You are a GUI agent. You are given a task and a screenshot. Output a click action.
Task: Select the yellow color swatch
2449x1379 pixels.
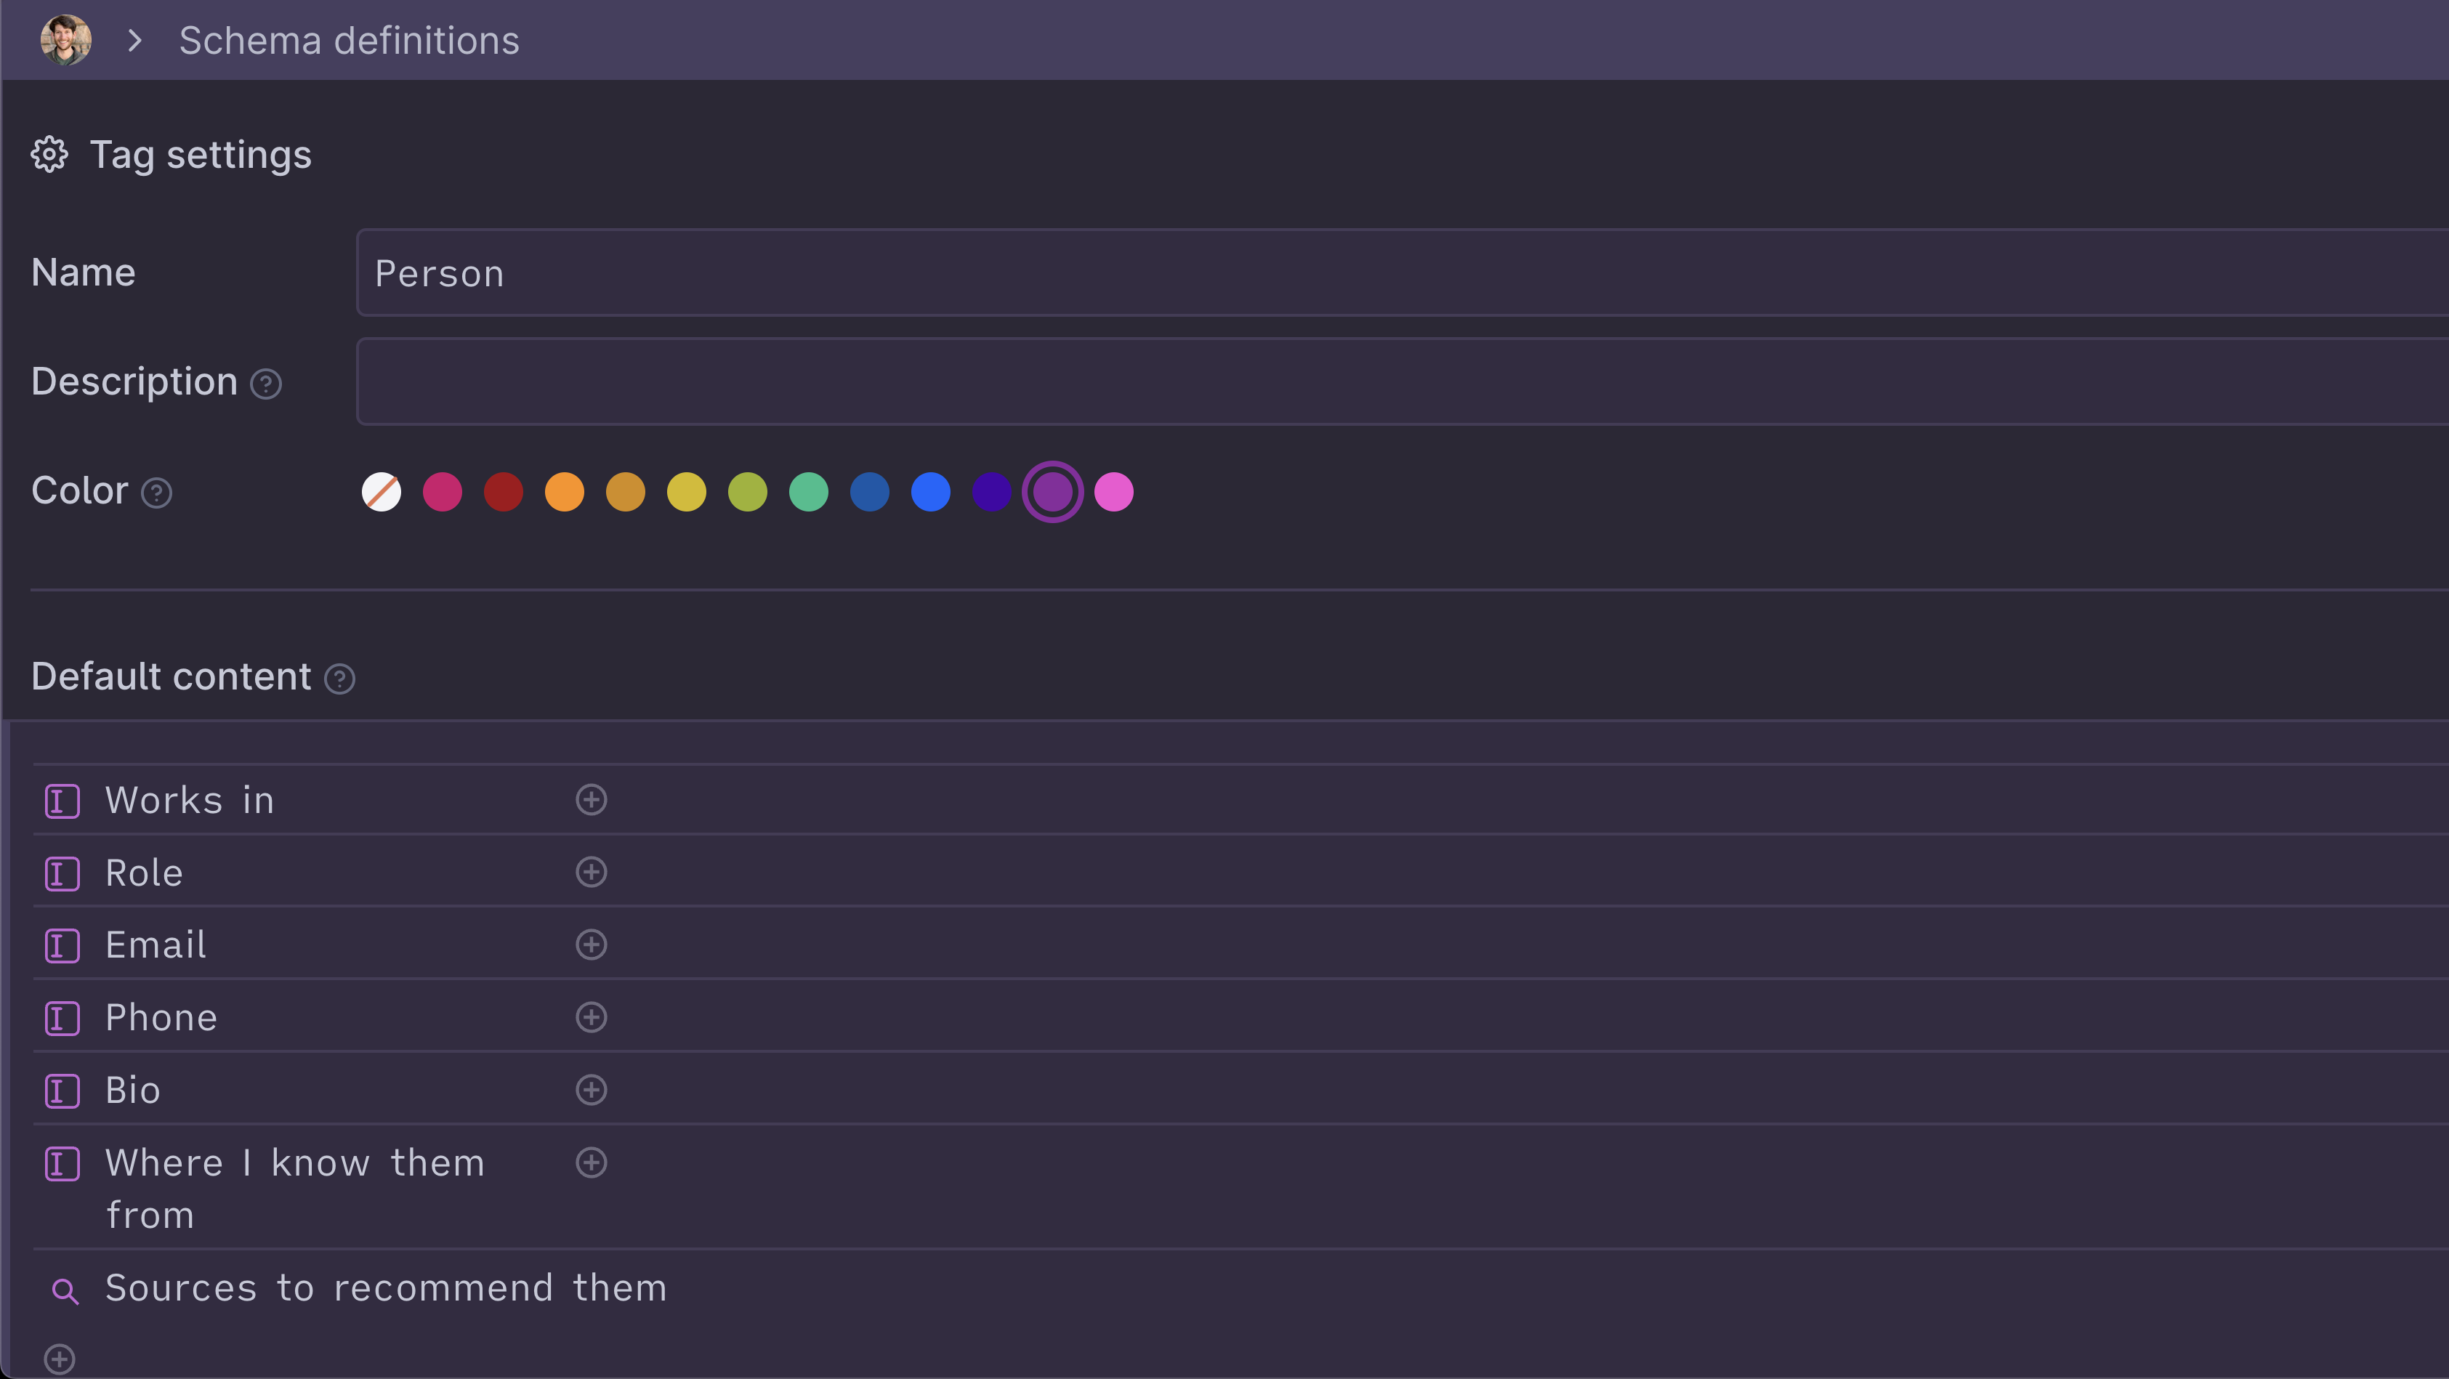(x=687, y=493)
